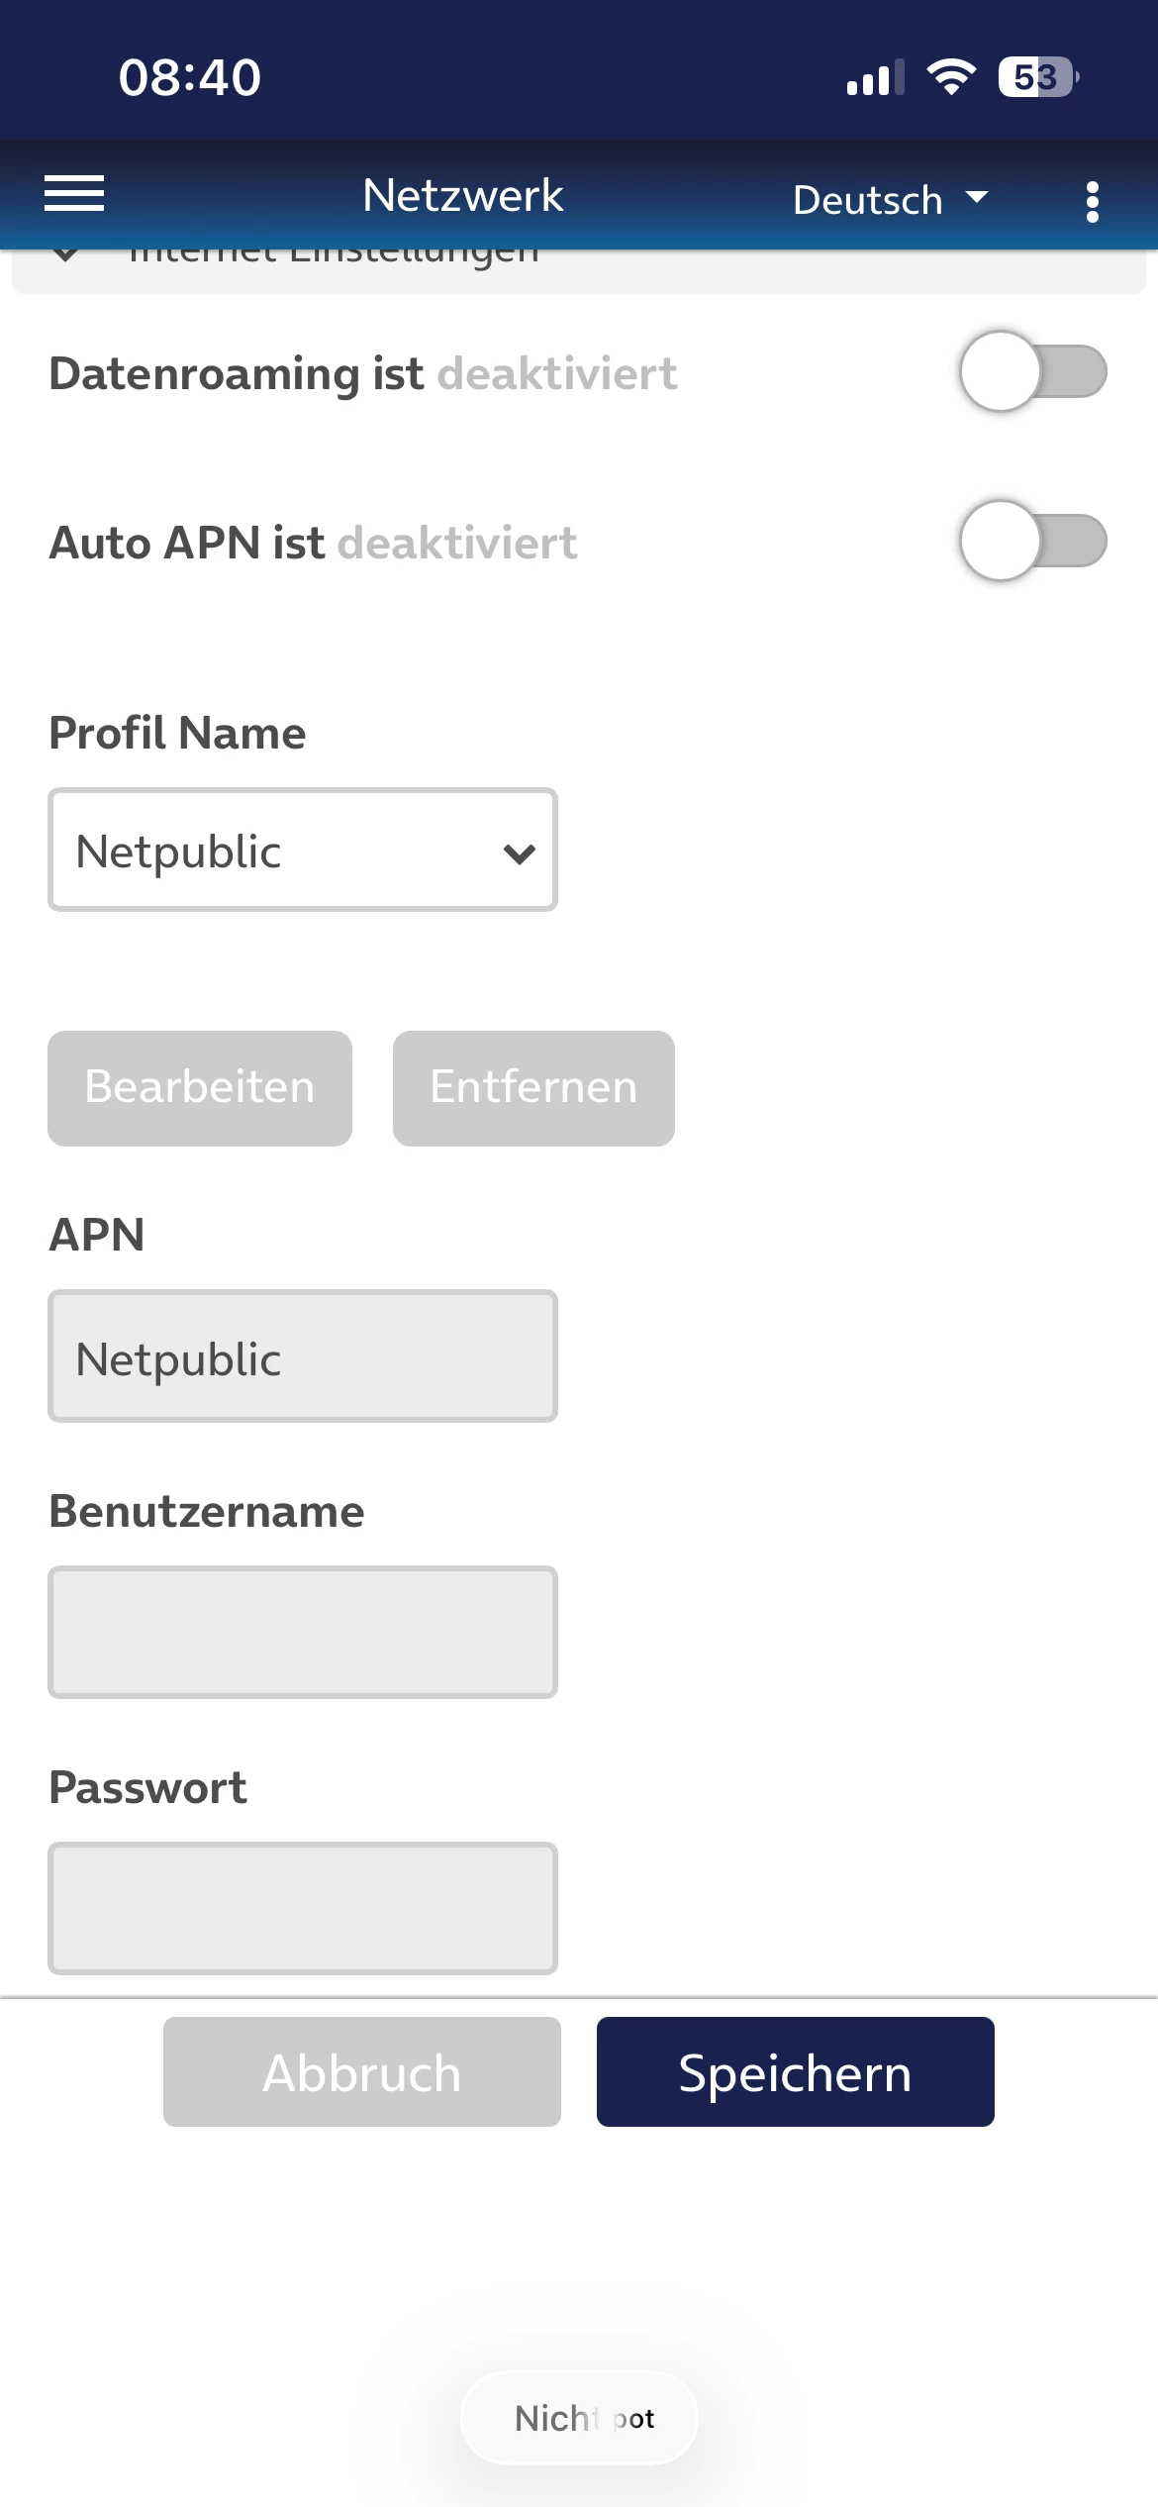Tap the battery level indicator

click(1036, 76)
